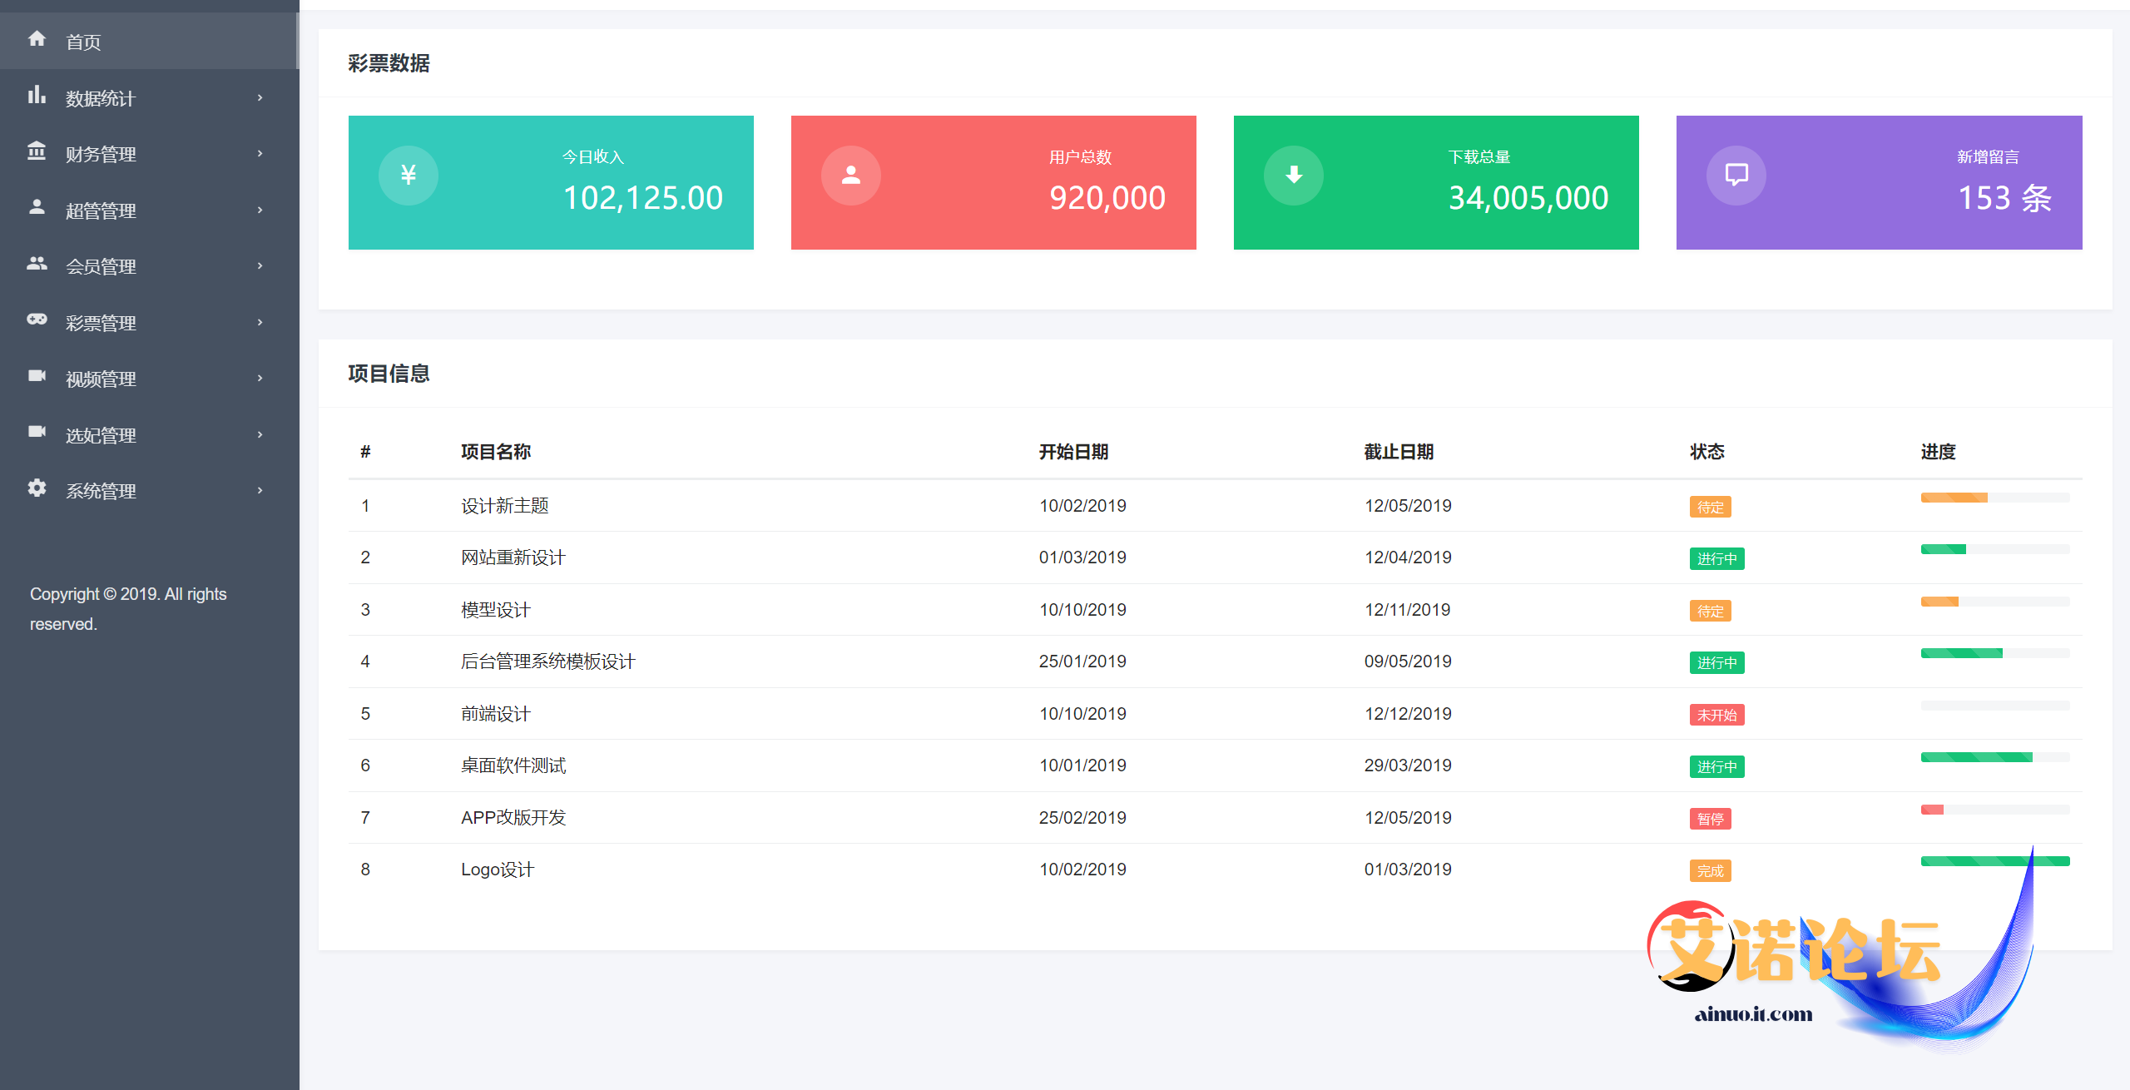Screen dimensions: 2130x1090
Task: Click the download arrow icon on 下载总量 card
Action: coord(1294,176)
